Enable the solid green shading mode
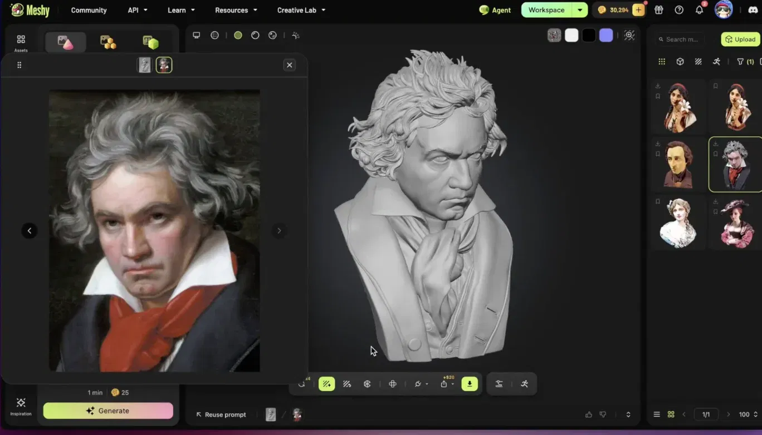762x435 pixels. coord(238,35)
